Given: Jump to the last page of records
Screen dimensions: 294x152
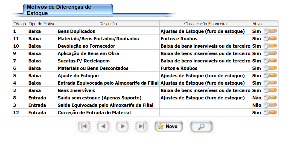Looking at the screenshot, I should point(141,126).
